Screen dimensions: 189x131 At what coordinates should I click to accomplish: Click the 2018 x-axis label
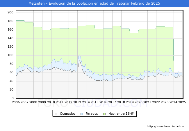click(x=121, y=102)
